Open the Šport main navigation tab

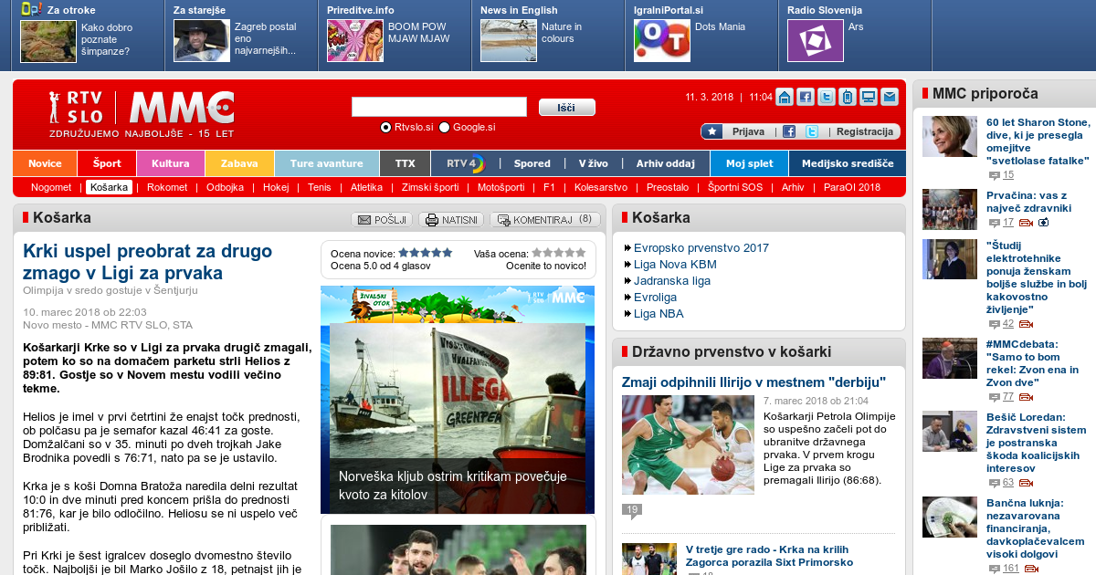tap(107, 163)
